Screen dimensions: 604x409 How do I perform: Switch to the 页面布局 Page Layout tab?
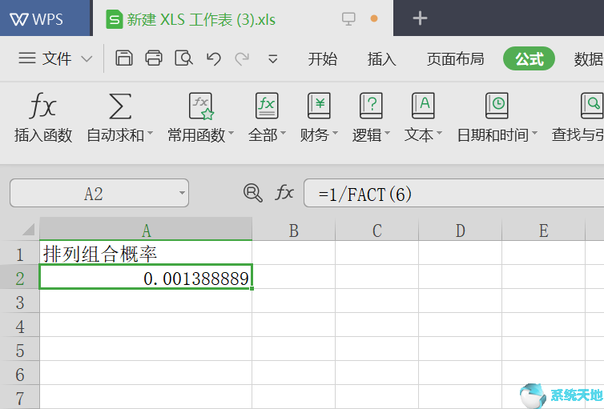tap(455, 59)
